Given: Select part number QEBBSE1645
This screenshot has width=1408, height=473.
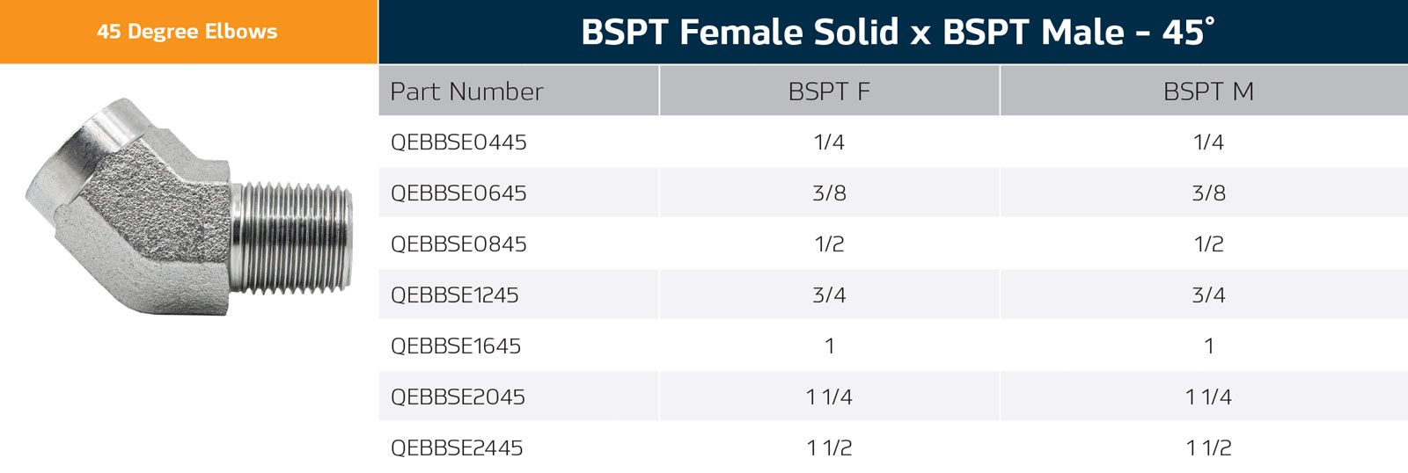Looking at the screenshot, I should click(x=456, y=346).
